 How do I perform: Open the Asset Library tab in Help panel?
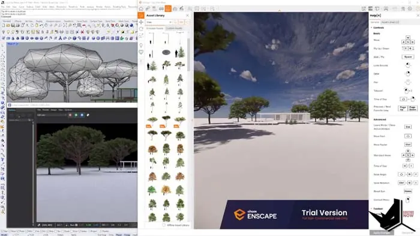coord(390,22)
